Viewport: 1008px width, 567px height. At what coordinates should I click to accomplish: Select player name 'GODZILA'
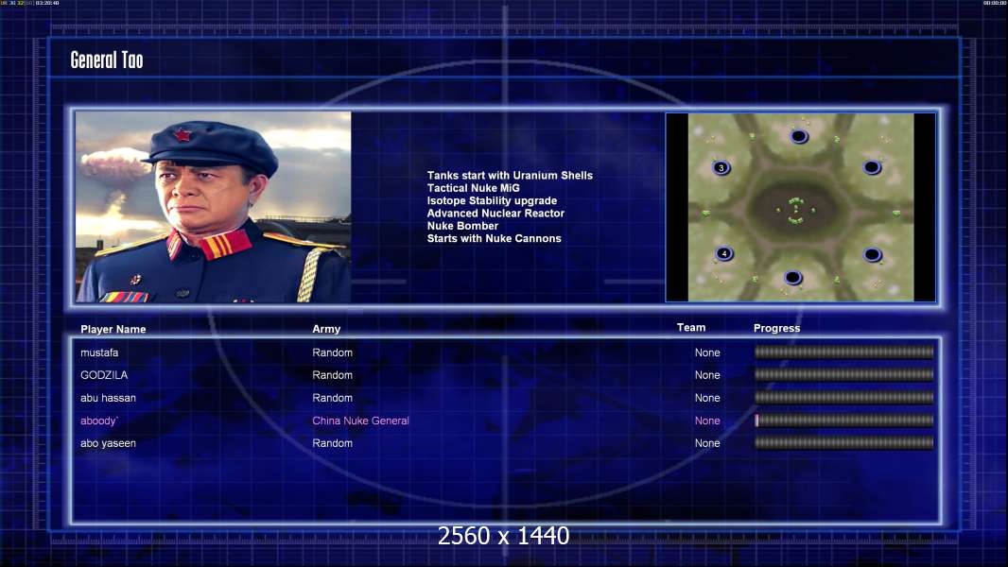point(104,375)
